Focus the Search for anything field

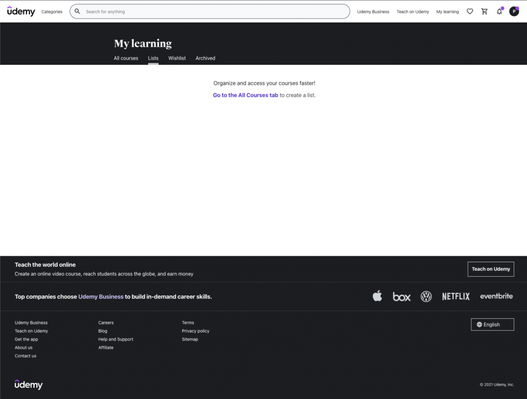(210, 11)
